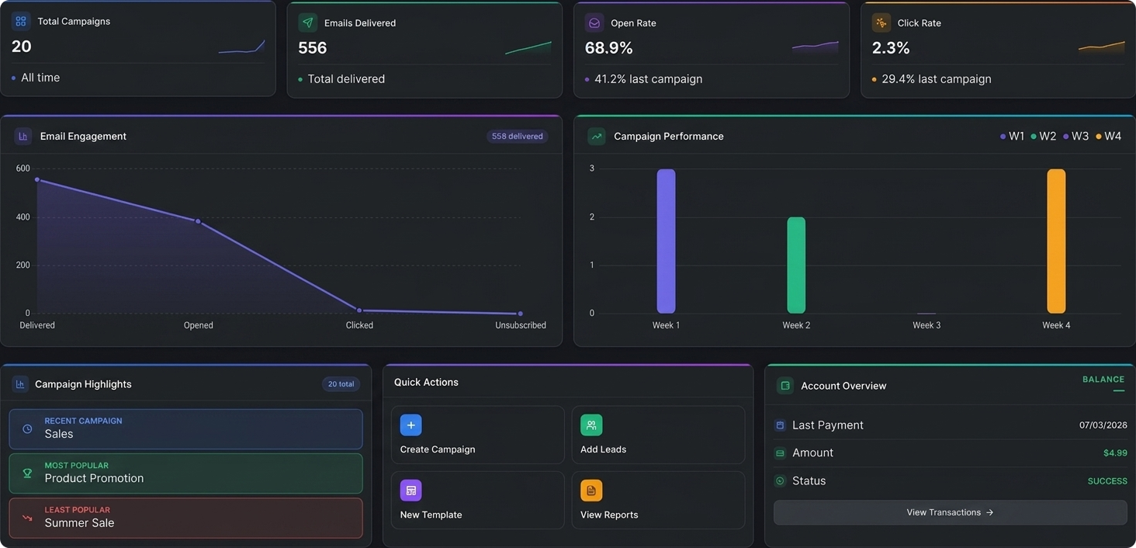Toggle W2 legend in Campaign Performance

pos(1044,136)
